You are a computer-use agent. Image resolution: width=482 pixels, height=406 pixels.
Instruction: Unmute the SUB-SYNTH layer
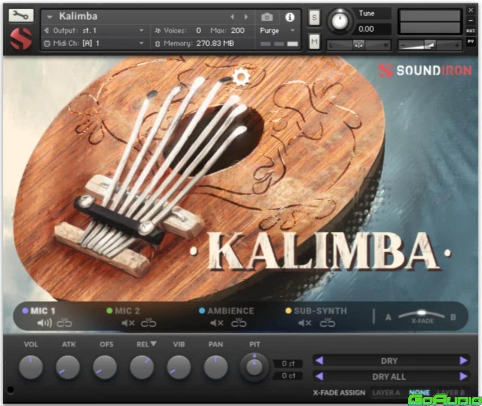pos(305,323)
